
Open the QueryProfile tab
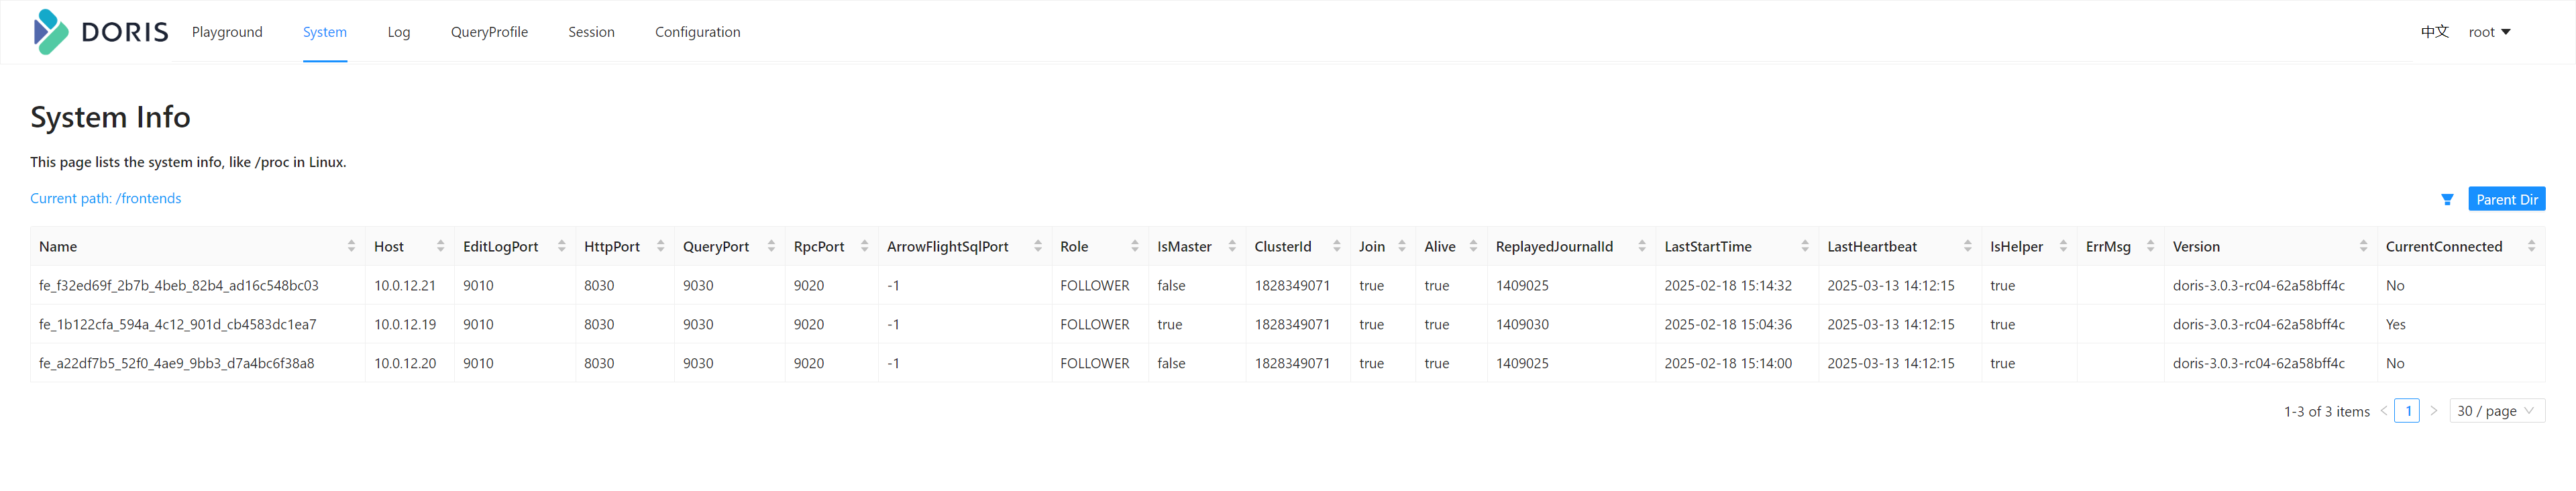point(489,32)
